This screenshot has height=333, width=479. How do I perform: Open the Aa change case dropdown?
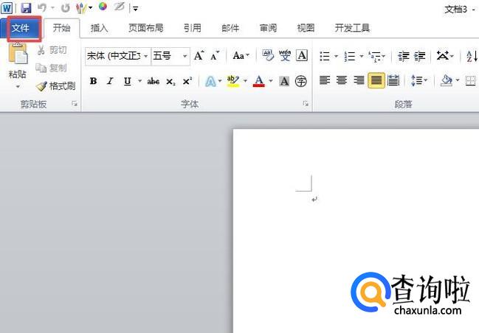(241, 55)
